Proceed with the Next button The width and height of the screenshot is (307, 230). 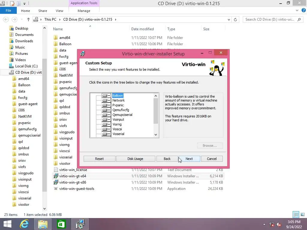tap(189, 159)
